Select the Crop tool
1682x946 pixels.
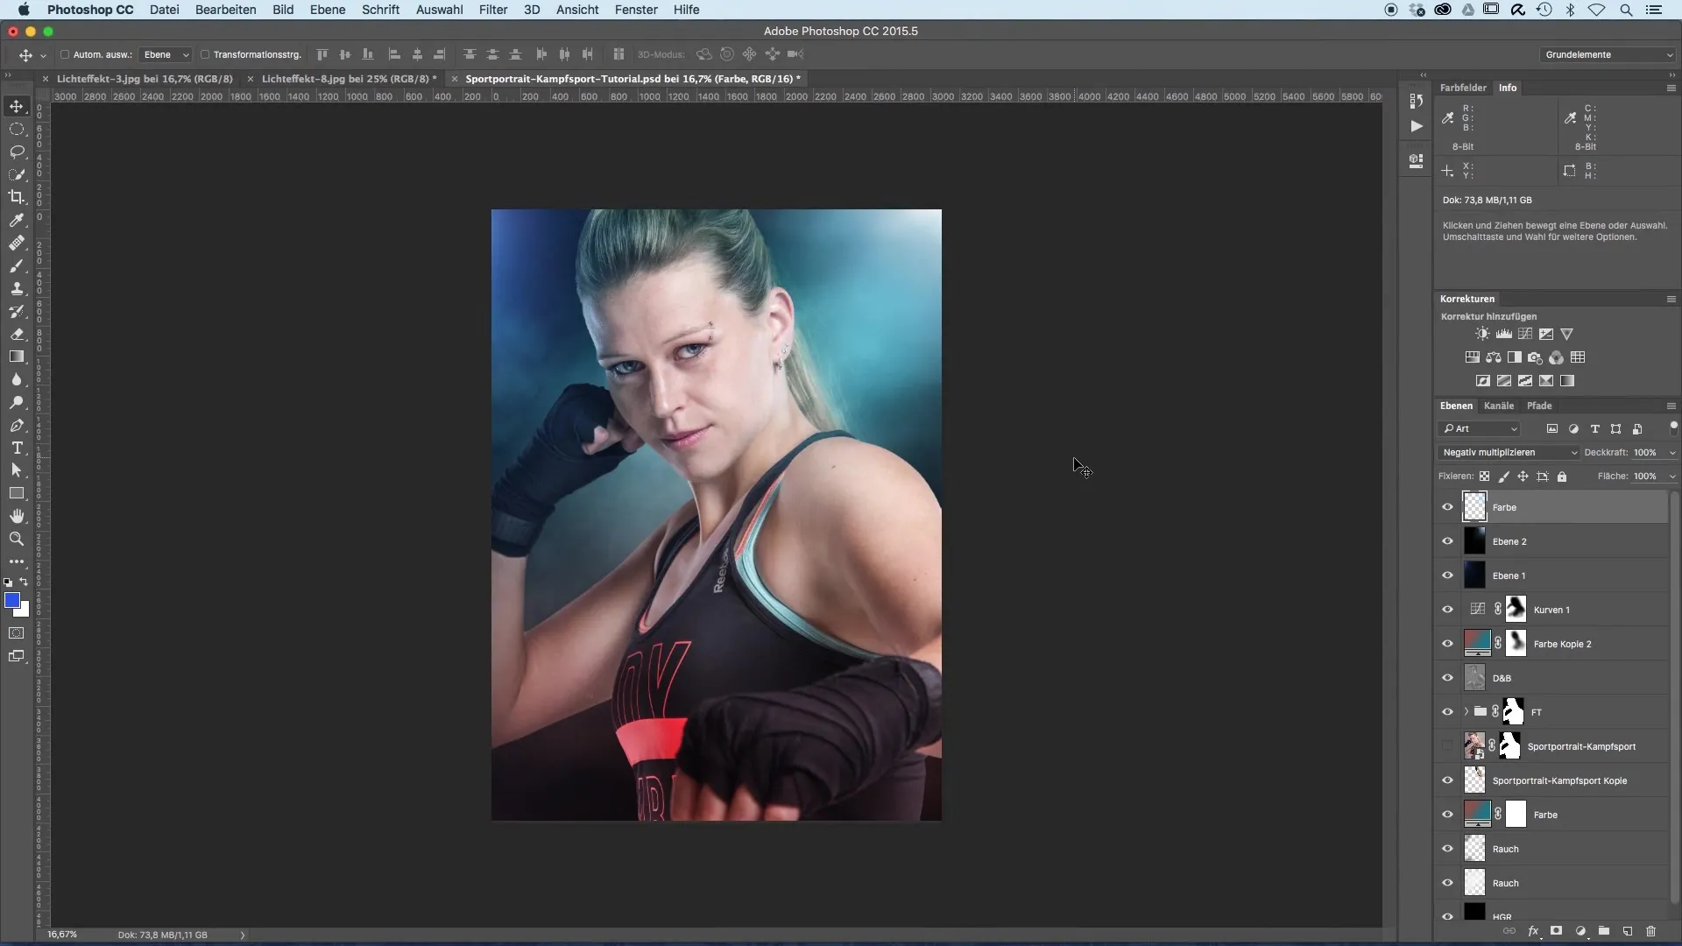coord(17,197)
